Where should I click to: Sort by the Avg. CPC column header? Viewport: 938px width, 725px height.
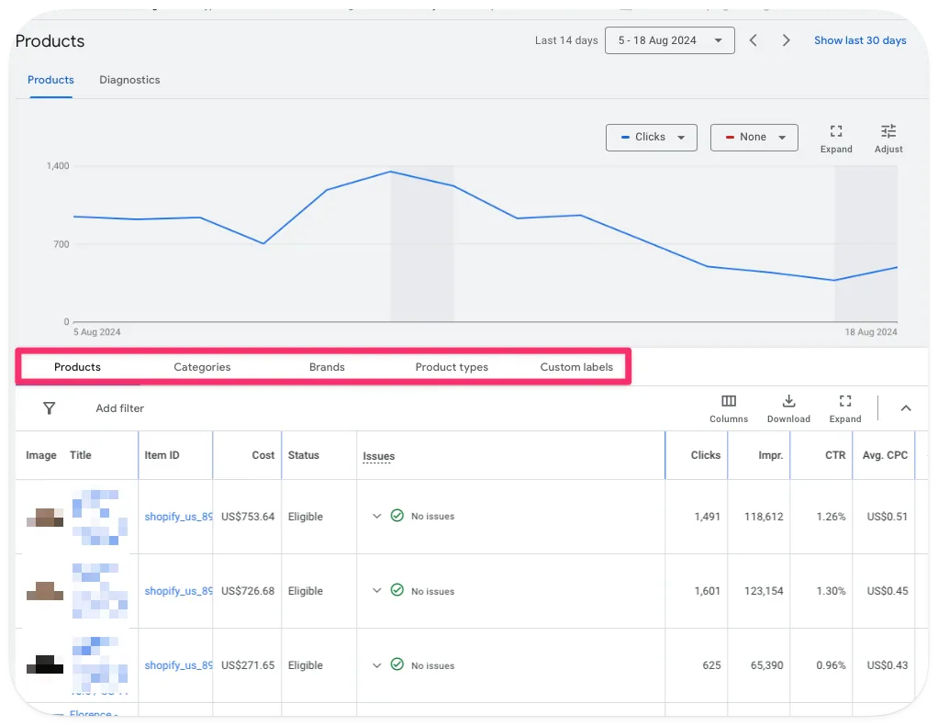[x=885, y=455]
